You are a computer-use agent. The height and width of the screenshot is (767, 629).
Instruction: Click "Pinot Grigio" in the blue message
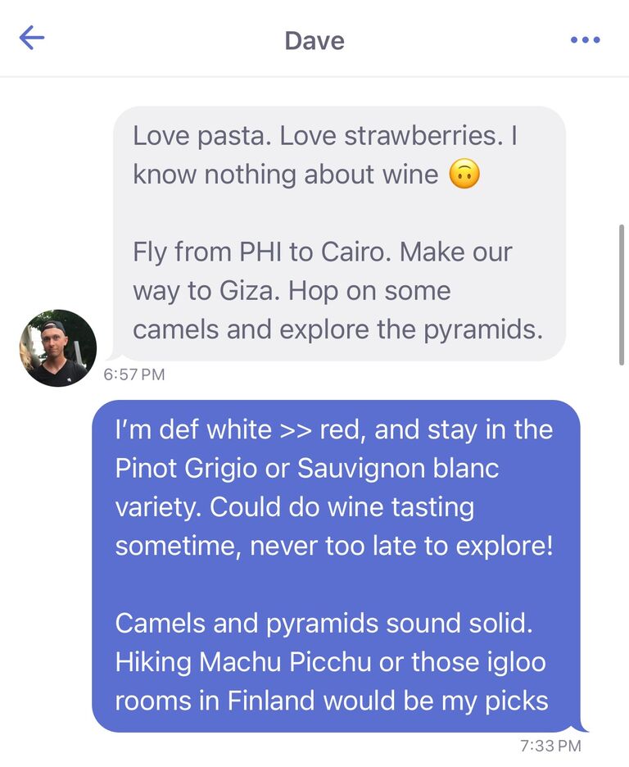point(186,468)
